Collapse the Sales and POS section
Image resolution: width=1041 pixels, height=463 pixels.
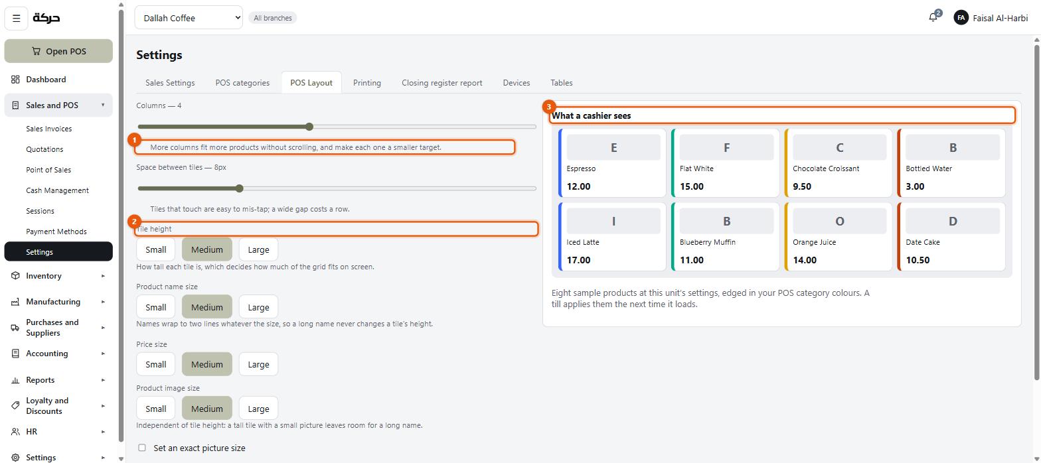(x=103, y=105)
